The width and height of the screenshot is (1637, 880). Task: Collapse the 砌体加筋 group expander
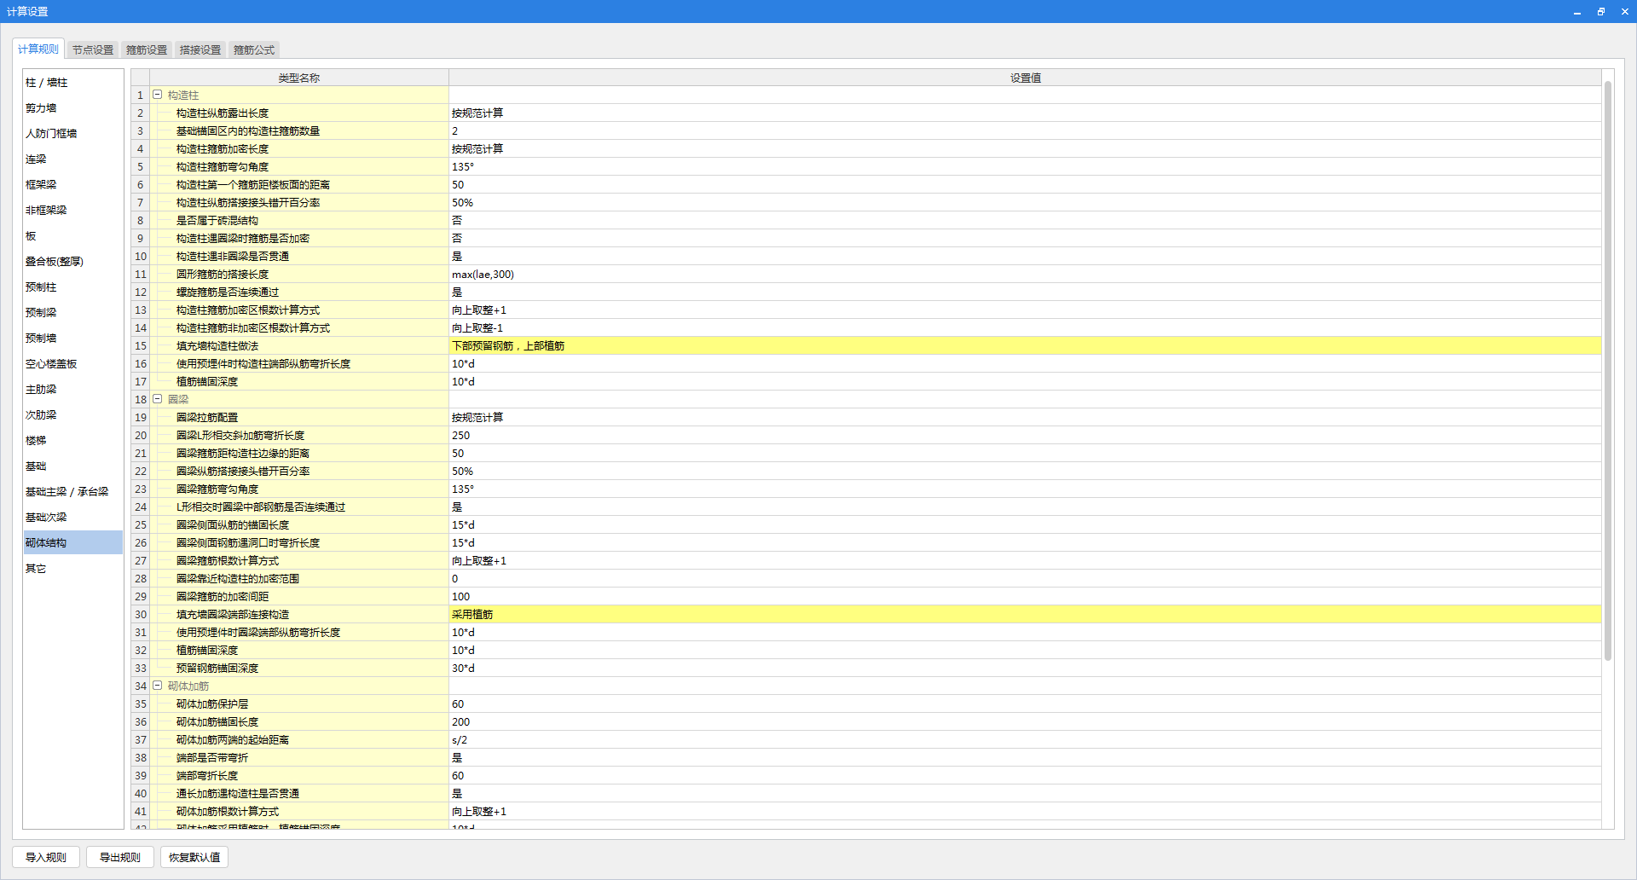click(158, 686)
